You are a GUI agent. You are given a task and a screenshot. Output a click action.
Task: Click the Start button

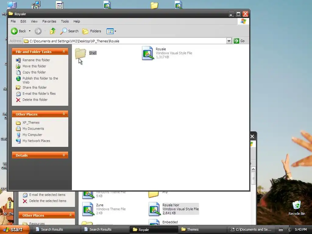[x=14, y=229]
